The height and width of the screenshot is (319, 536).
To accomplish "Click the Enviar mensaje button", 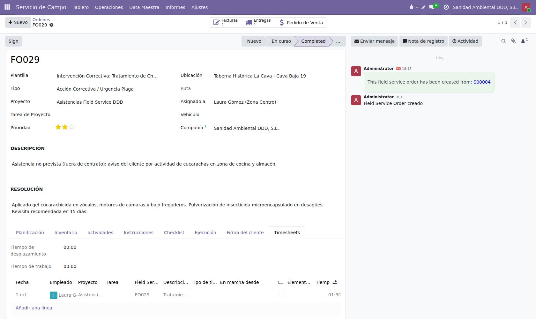I will pyautogui.click(x=375, y=41).
